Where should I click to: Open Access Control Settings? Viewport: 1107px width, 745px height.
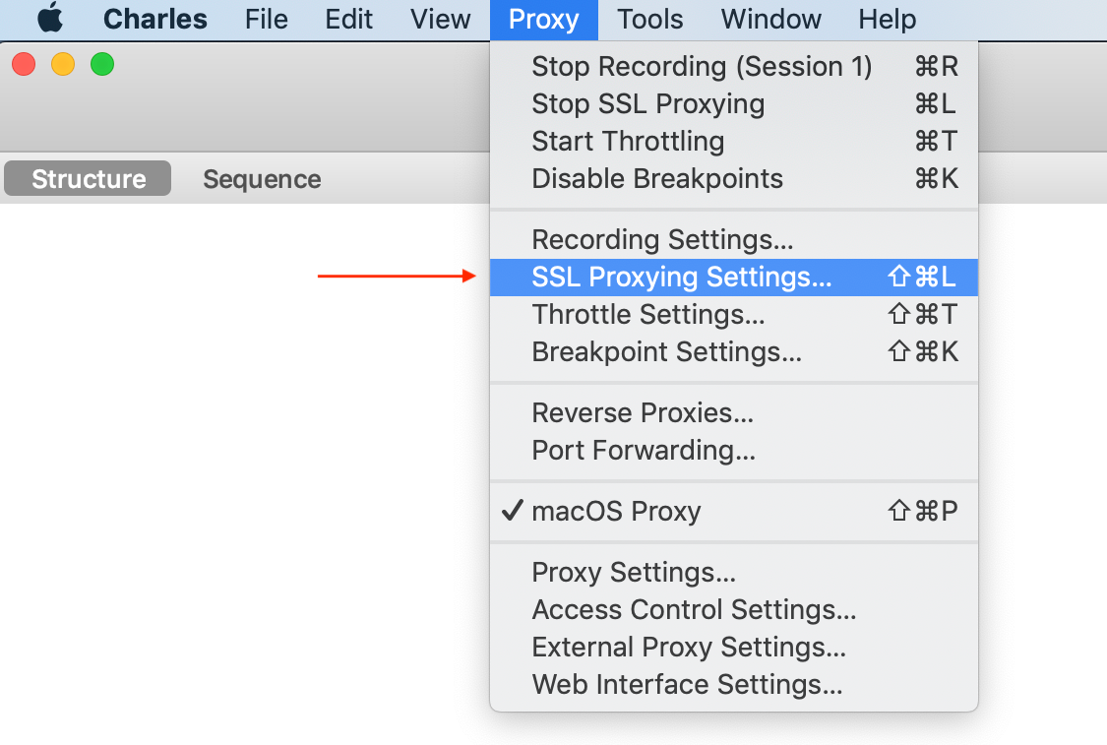[x=694, y=610]
